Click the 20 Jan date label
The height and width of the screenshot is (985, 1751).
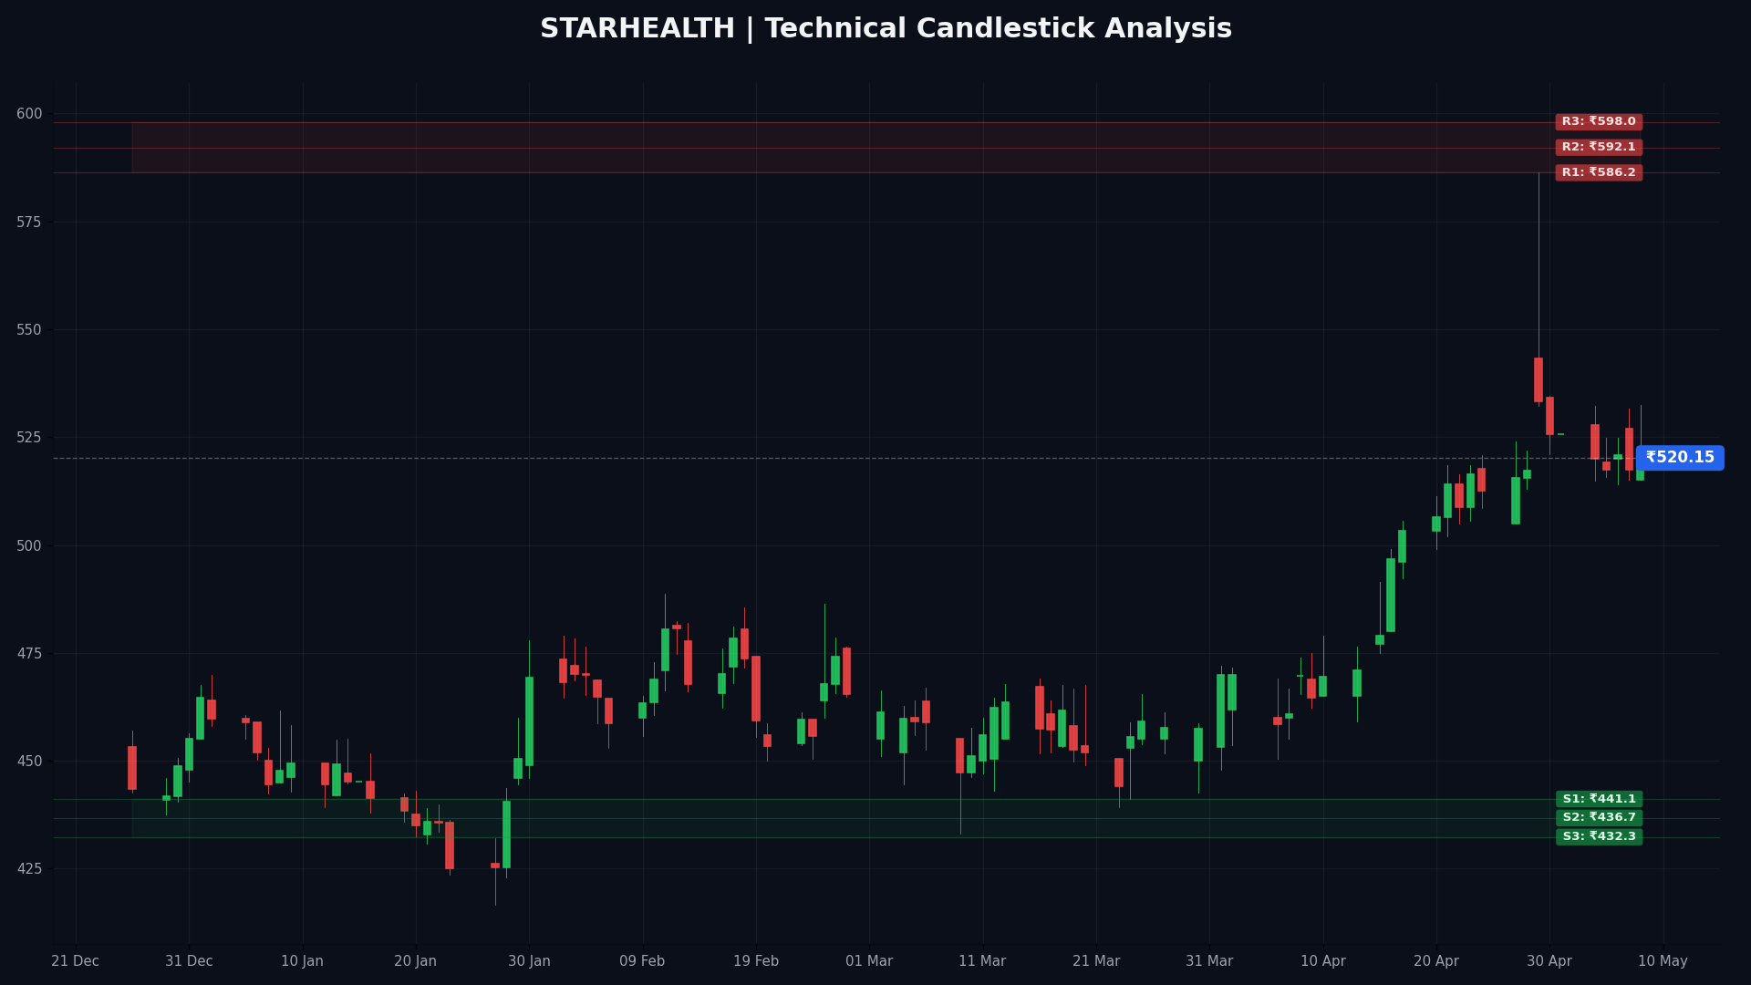click(416, 961)
